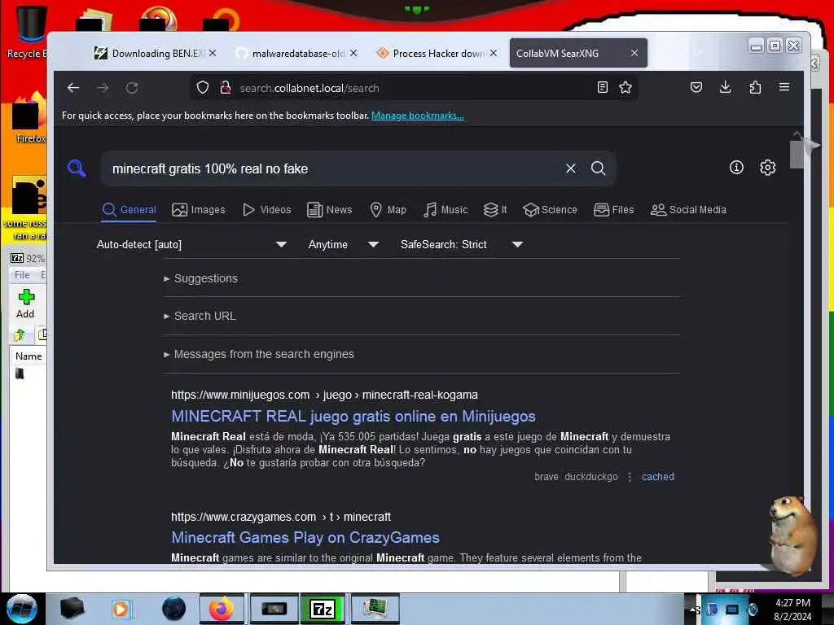Click the insecure connection padlock icon

226,88
